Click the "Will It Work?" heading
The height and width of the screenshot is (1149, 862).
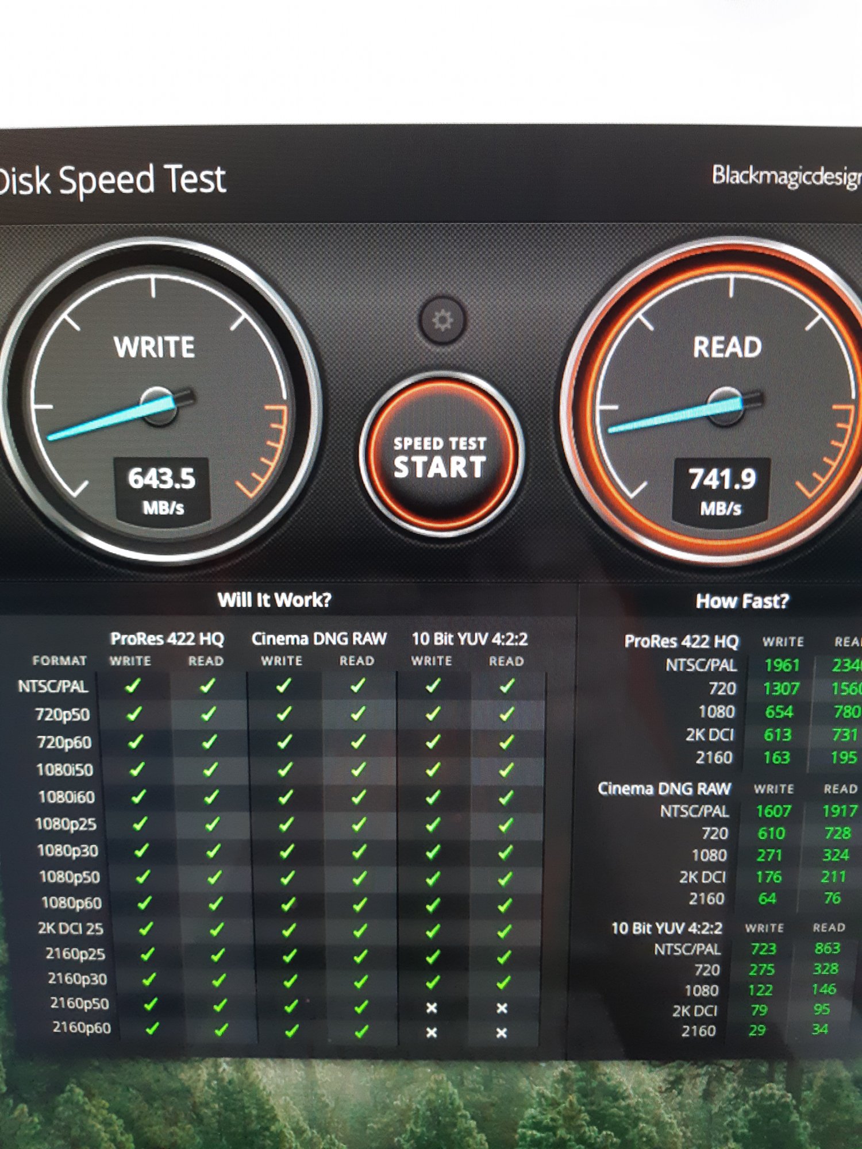(275, 600)
